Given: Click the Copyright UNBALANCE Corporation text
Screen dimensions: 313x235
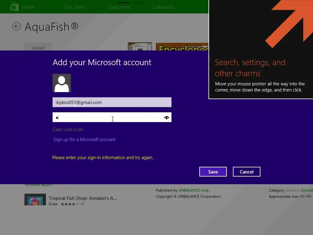Looking at the screenshot, I should point(188,196).
